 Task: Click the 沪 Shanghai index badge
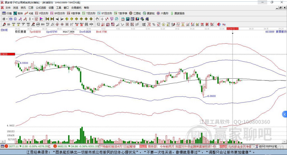click(6, 146)
